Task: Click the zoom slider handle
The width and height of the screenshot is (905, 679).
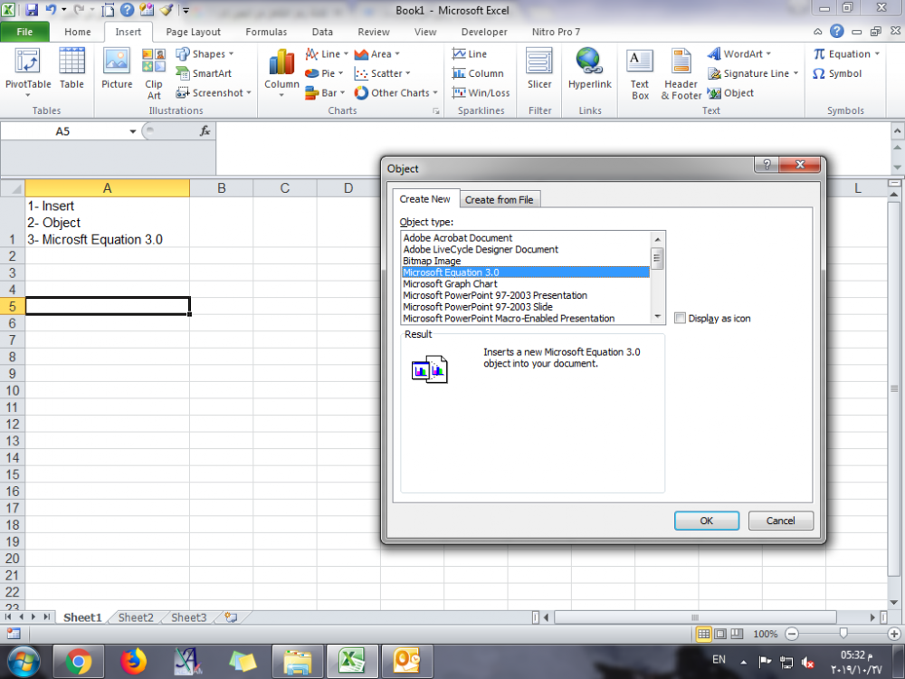Action: coord(843,634)
